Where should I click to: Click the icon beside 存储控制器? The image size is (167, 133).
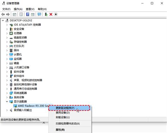[11, 42]
